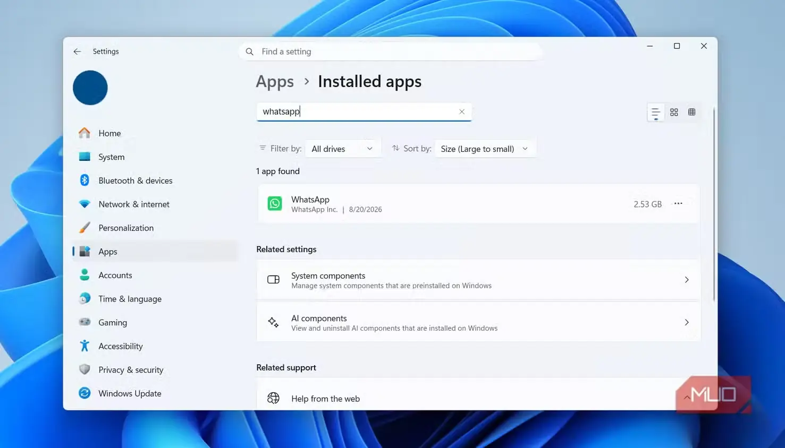The height and width of the screenshot is (448, 785).
Task: Click the Bluetooth icon in sidebar
Action: pyautogui.click(x=85, y=180)
